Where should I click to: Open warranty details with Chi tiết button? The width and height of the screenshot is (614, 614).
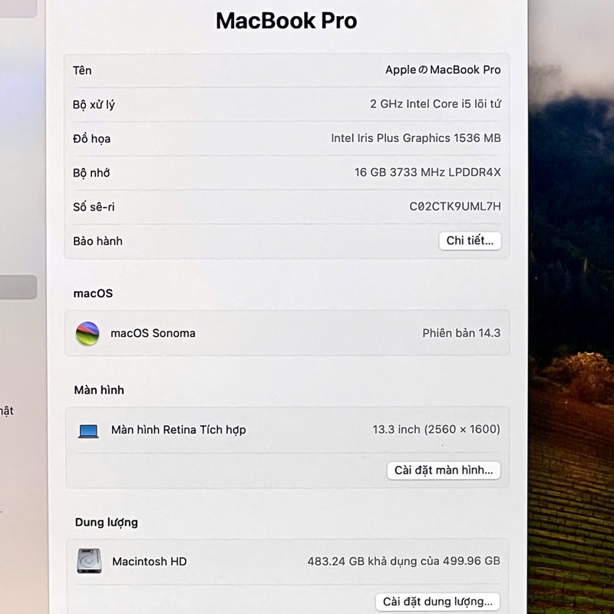[470, 241]
